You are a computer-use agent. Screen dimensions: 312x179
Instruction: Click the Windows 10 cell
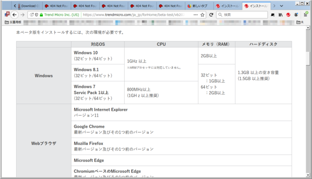point(98,56)
